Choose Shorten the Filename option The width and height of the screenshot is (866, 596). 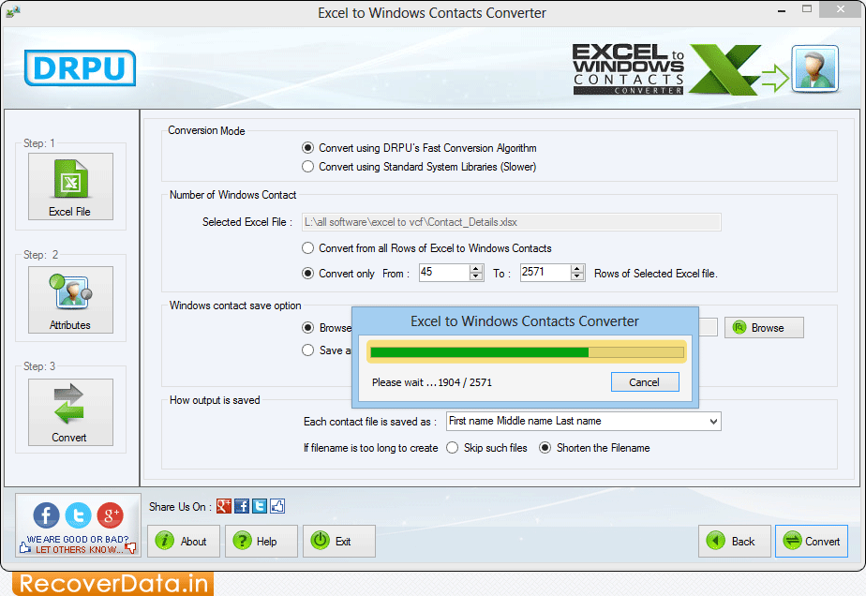[545, 448]
